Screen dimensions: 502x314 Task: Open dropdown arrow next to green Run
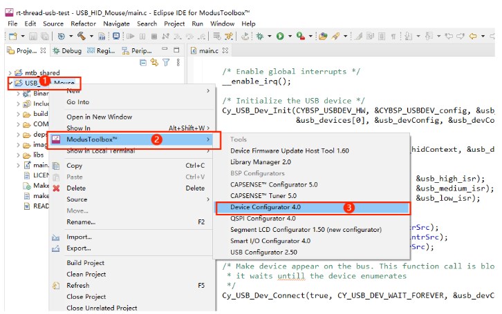click(290, 36)
